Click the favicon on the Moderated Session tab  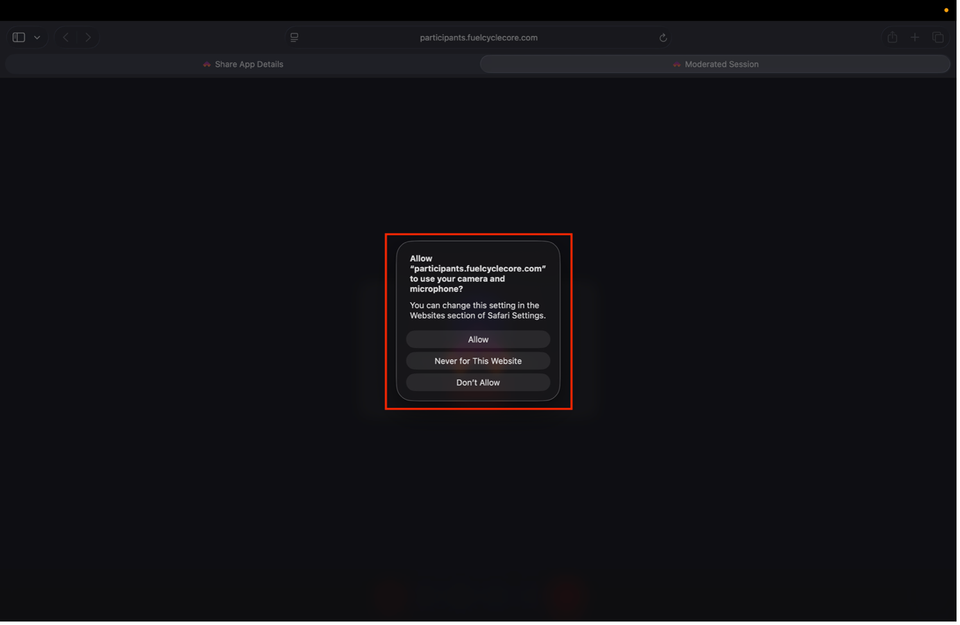[x=676, y=64]
